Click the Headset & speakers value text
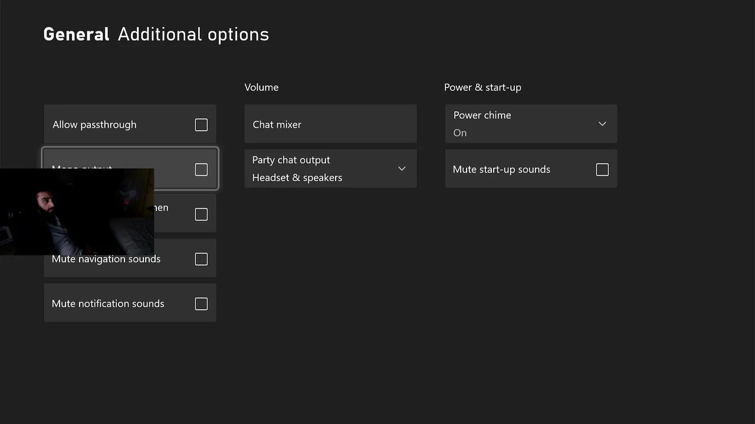 coord(297,178)
